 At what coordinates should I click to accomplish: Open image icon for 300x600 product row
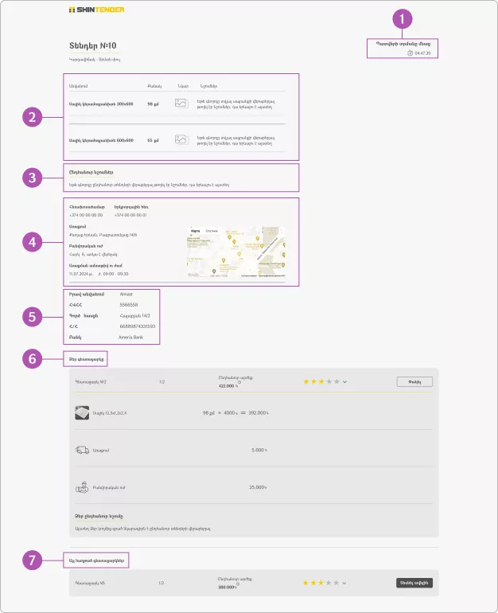point(181,103)
